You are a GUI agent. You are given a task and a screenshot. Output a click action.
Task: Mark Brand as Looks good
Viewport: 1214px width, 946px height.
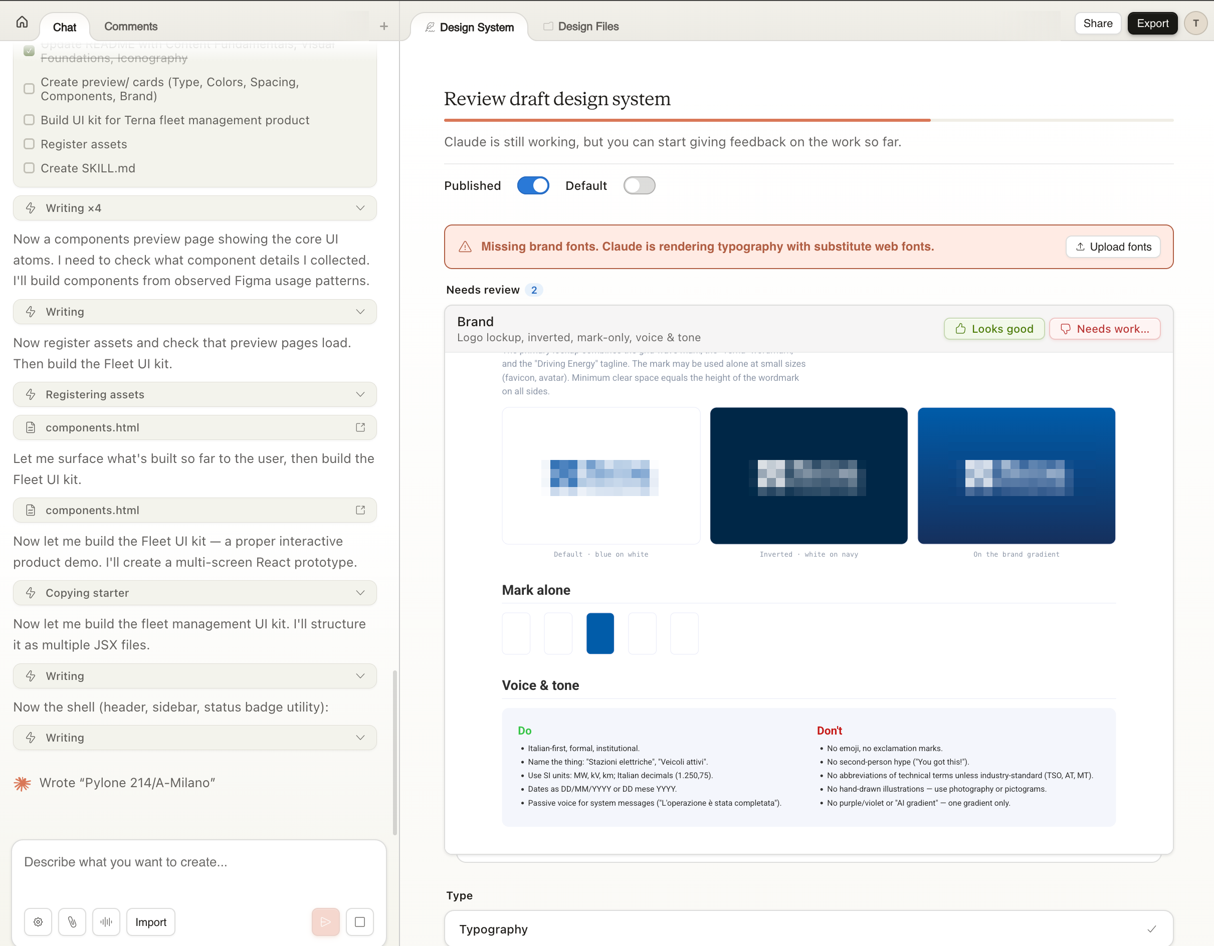click(x=994, y=329)
